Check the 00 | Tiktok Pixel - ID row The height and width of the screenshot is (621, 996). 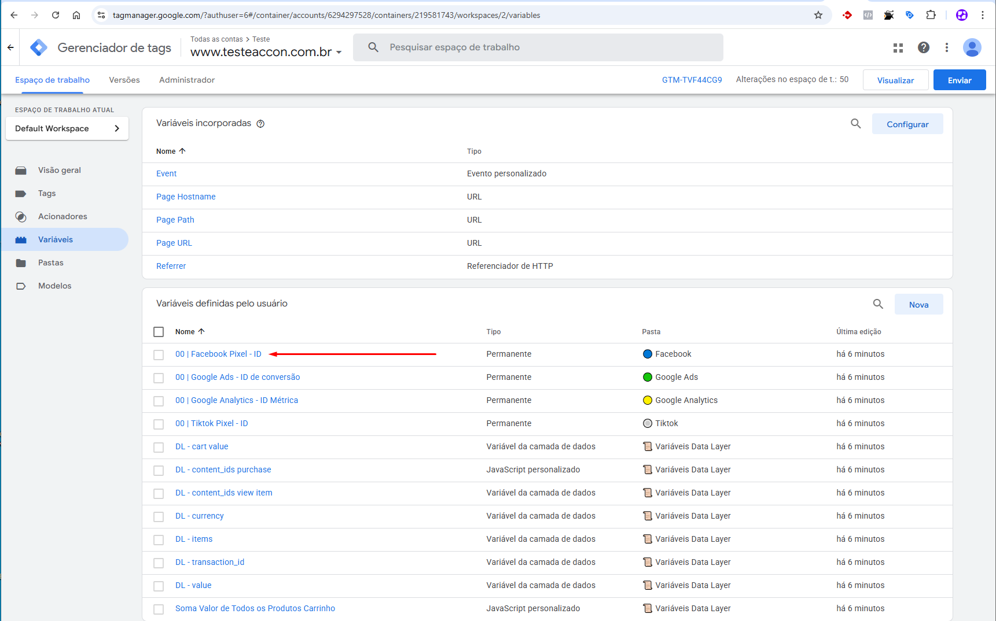pyautogui.click(x=159, y=424)
